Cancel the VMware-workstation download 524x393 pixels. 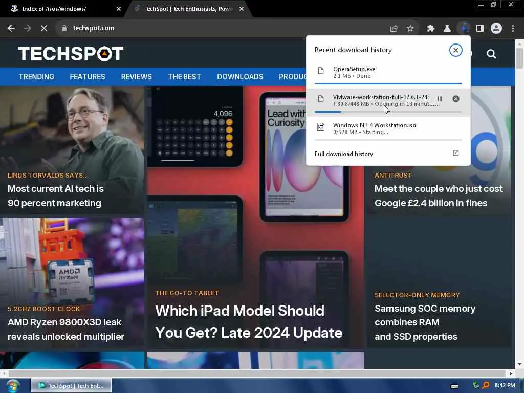point(456,99)
